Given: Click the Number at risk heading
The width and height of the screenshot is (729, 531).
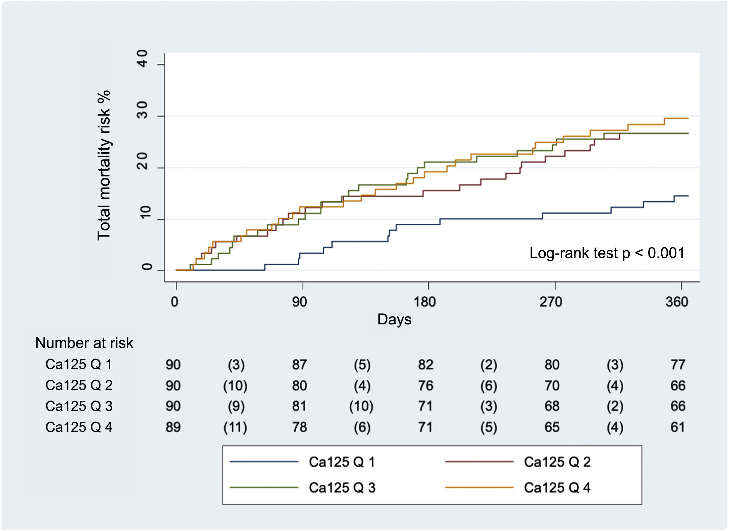Looking at the screenshot, I should pos(84,343).
